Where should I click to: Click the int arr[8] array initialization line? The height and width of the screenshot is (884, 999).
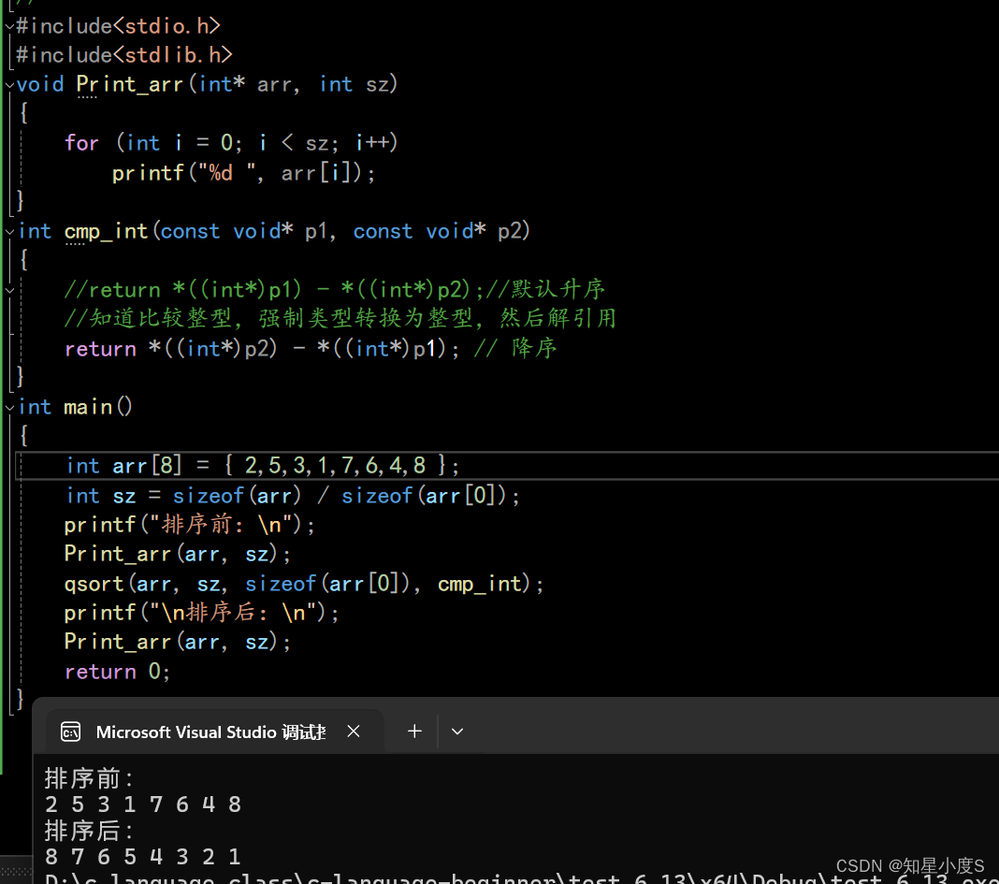263,466
